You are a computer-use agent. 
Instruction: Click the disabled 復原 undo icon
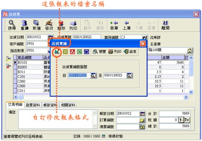click(100, 25)
